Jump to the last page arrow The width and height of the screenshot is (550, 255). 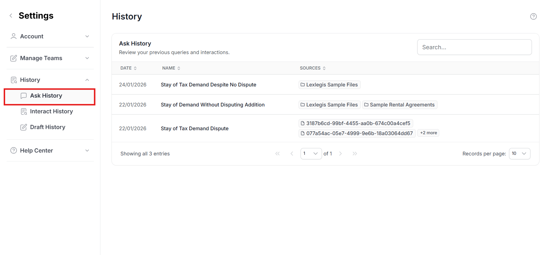(x=355, y=154)
